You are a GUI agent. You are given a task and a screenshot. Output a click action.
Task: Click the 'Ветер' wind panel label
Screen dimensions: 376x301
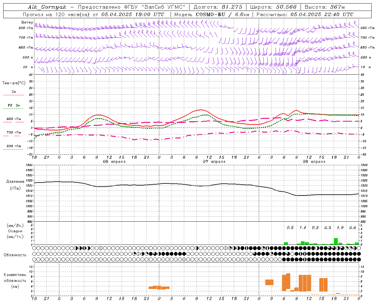click(27, 22)
